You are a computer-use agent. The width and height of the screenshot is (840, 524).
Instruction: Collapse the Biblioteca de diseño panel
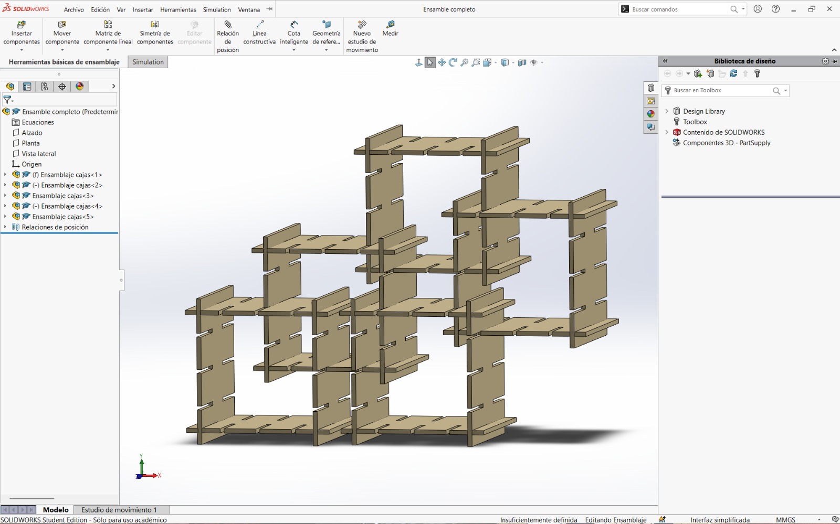(665, 61)
